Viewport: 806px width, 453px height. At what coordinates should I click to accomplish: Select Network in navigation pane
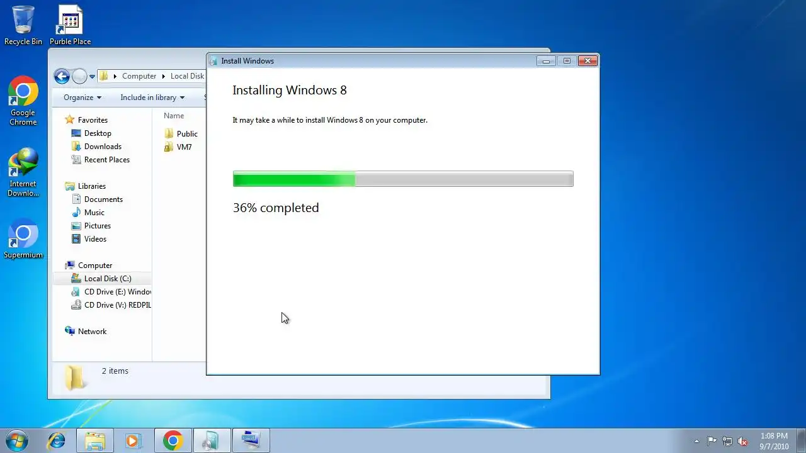[92, 332]
